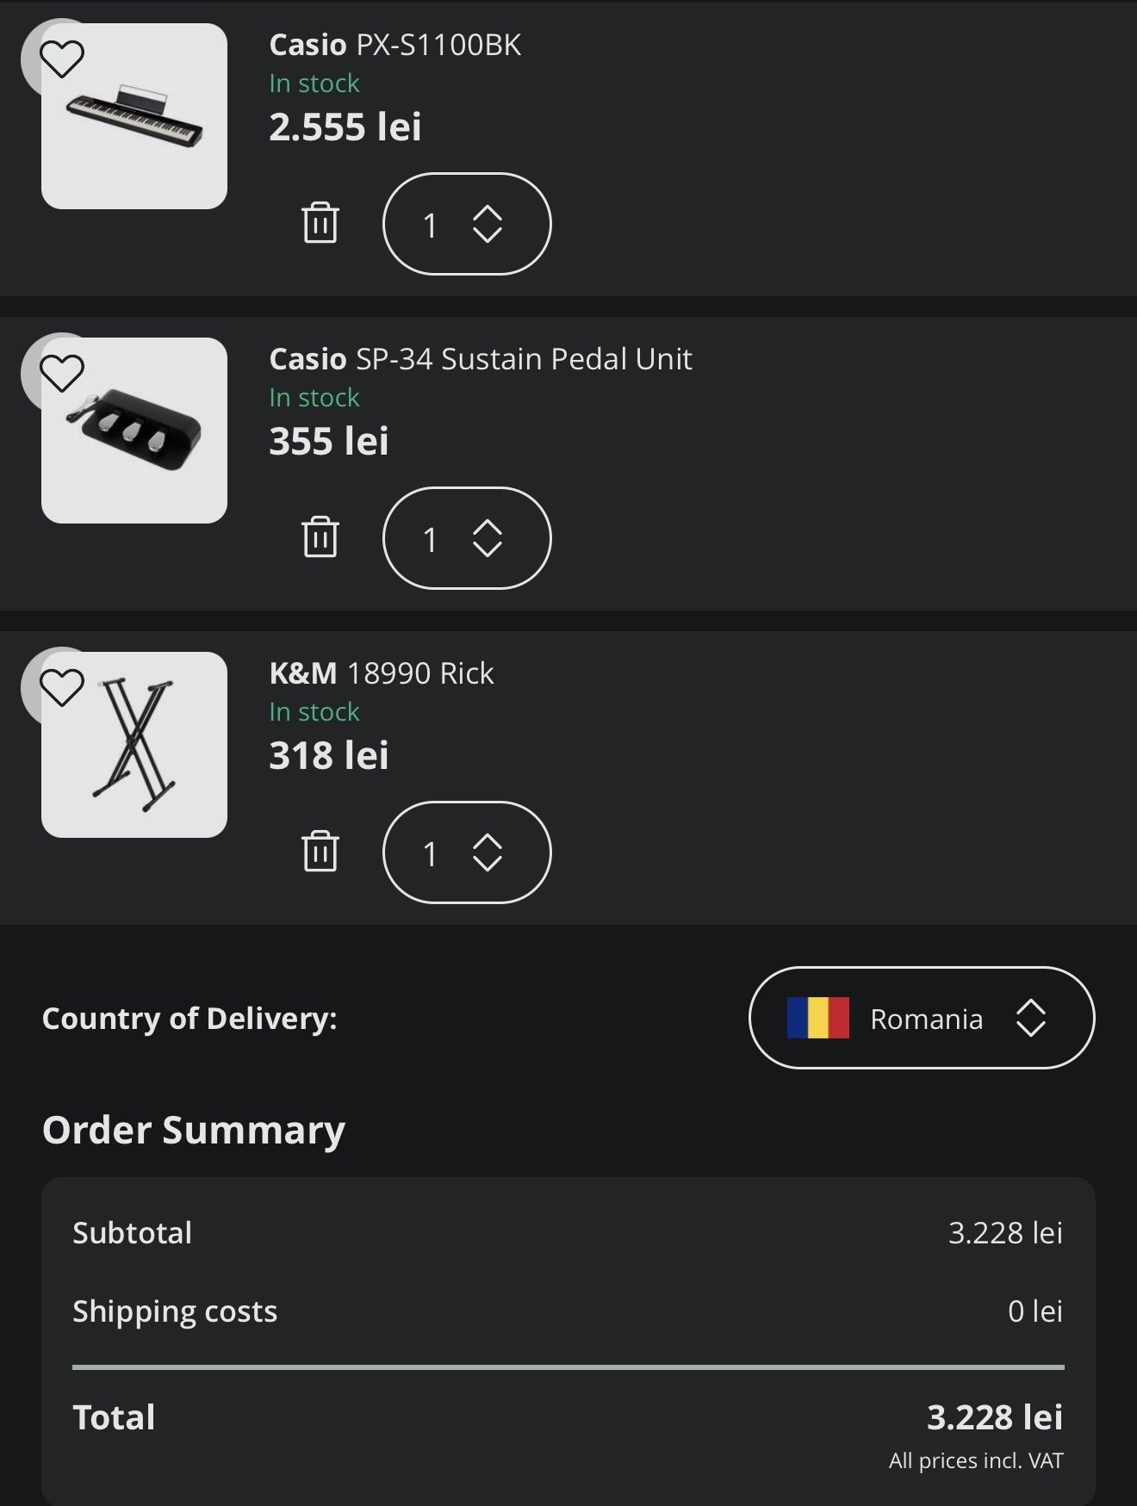Click the Romania flag icon
The width and height of the screenshot is (1137, 1506).
[x=817, y=1018]
